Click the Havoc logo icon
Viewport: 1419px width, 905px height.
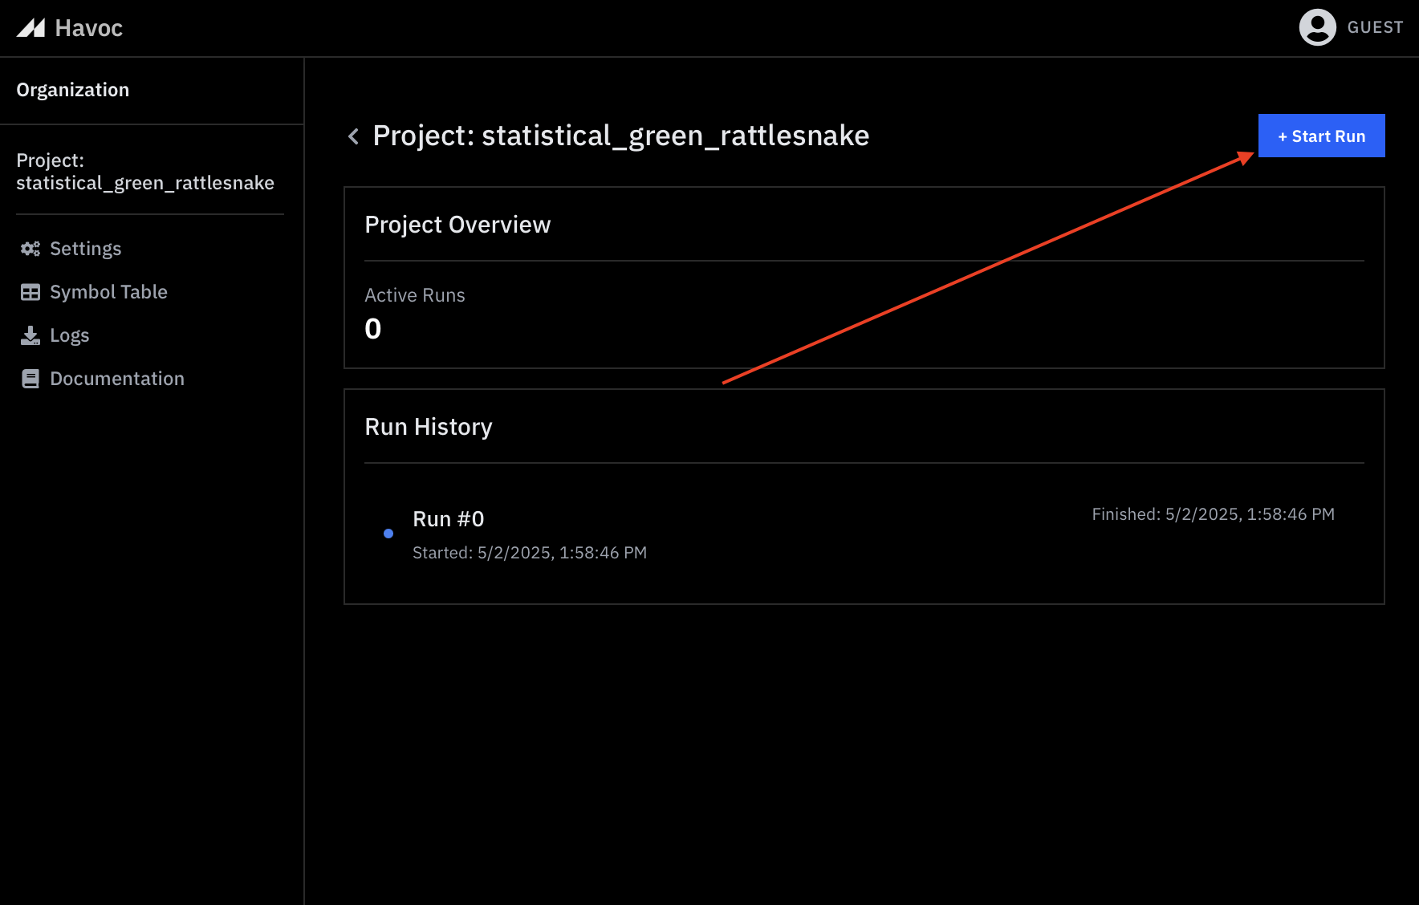pos(30,28)
